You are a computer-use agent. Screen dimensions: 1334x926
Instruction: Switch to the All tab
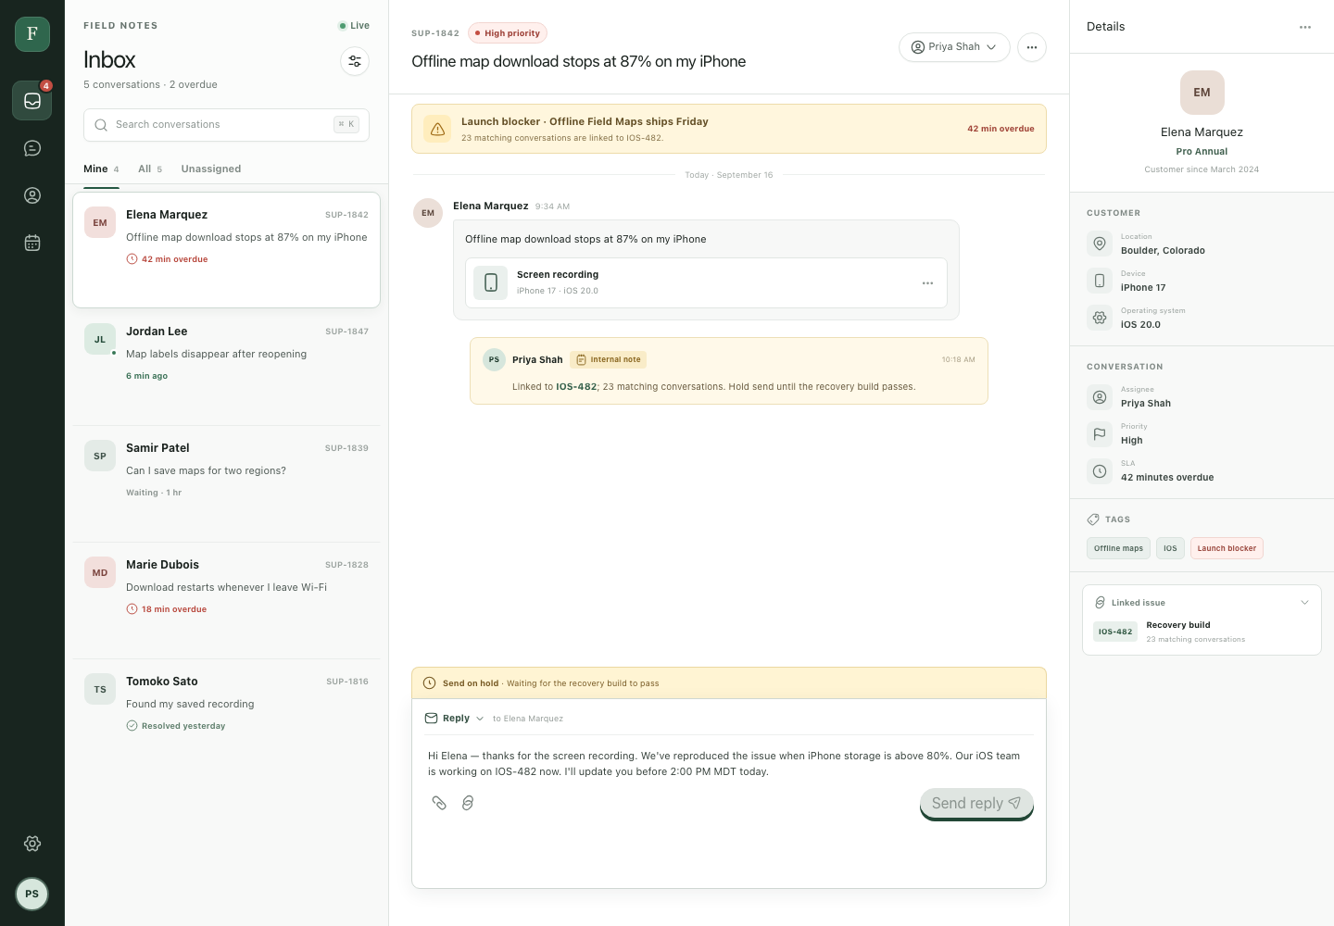(150, 169)
